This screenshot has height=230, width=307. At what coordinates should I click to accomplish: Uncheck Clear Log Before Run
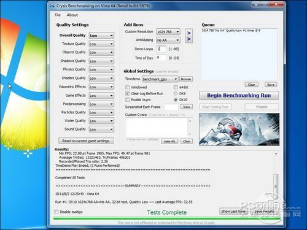(127, 93)
